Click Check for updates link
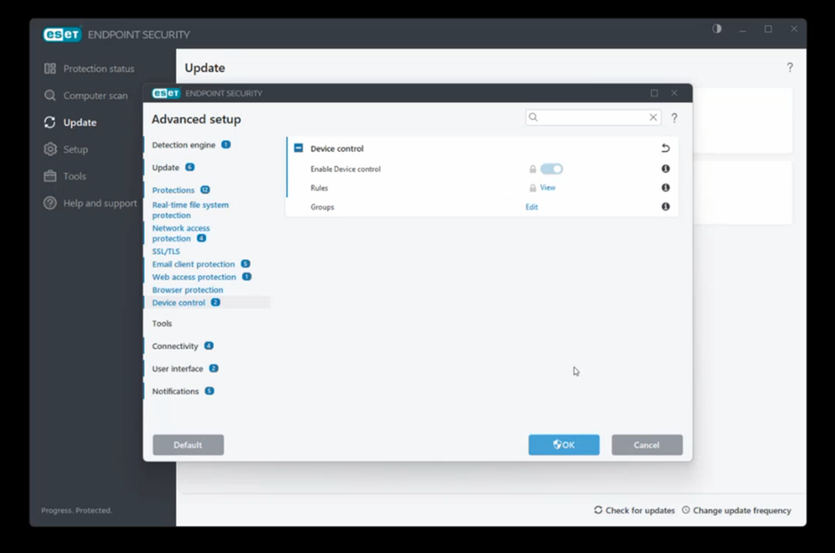The width and height of the screenshot is (835, 553). 640,510
